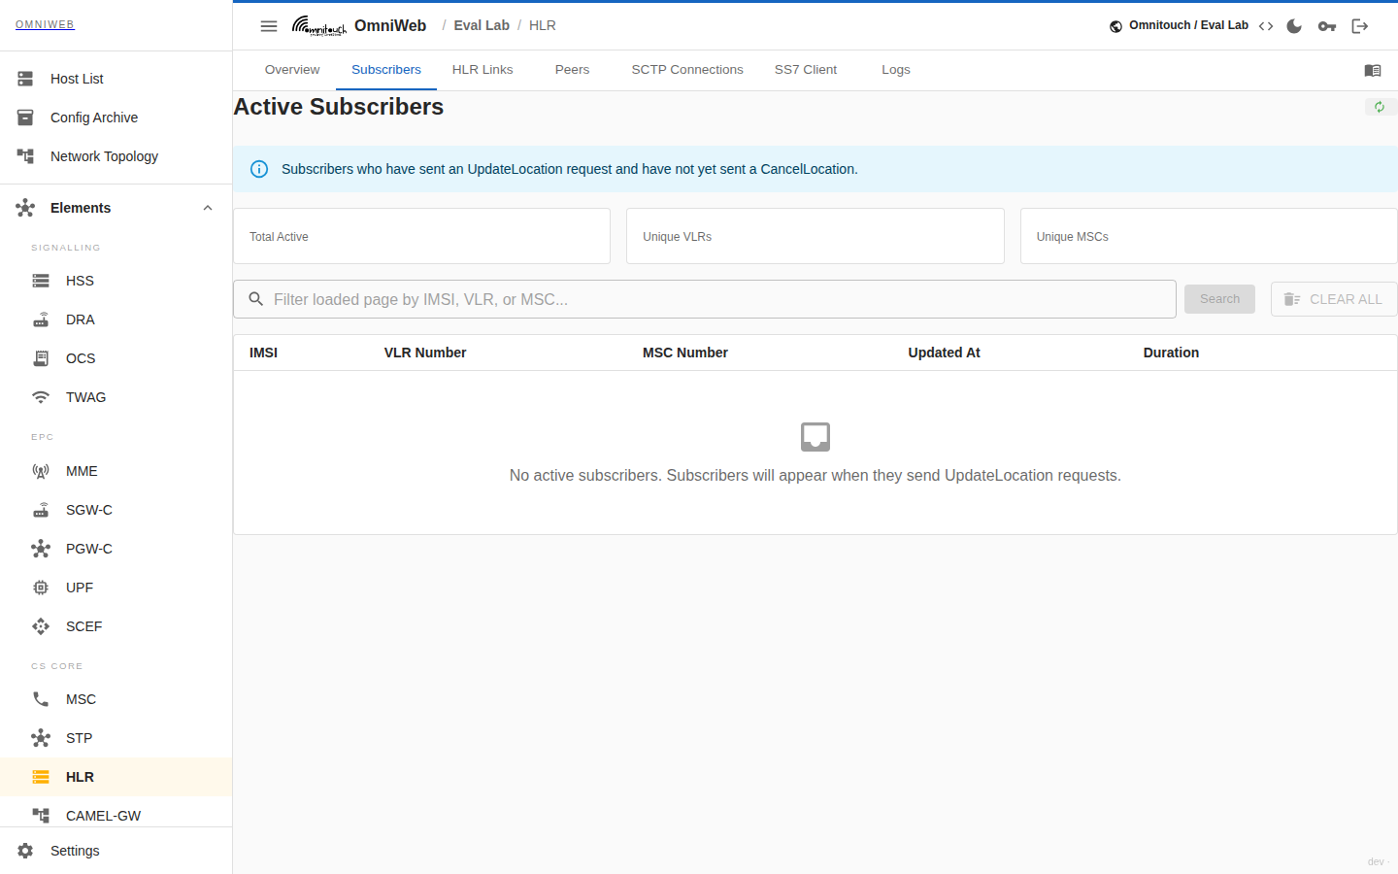Screen dimensions: 1398x874
Task: Open Omnitouch / Eval Lab tenant selector
Action: [x=1179, y=26]
